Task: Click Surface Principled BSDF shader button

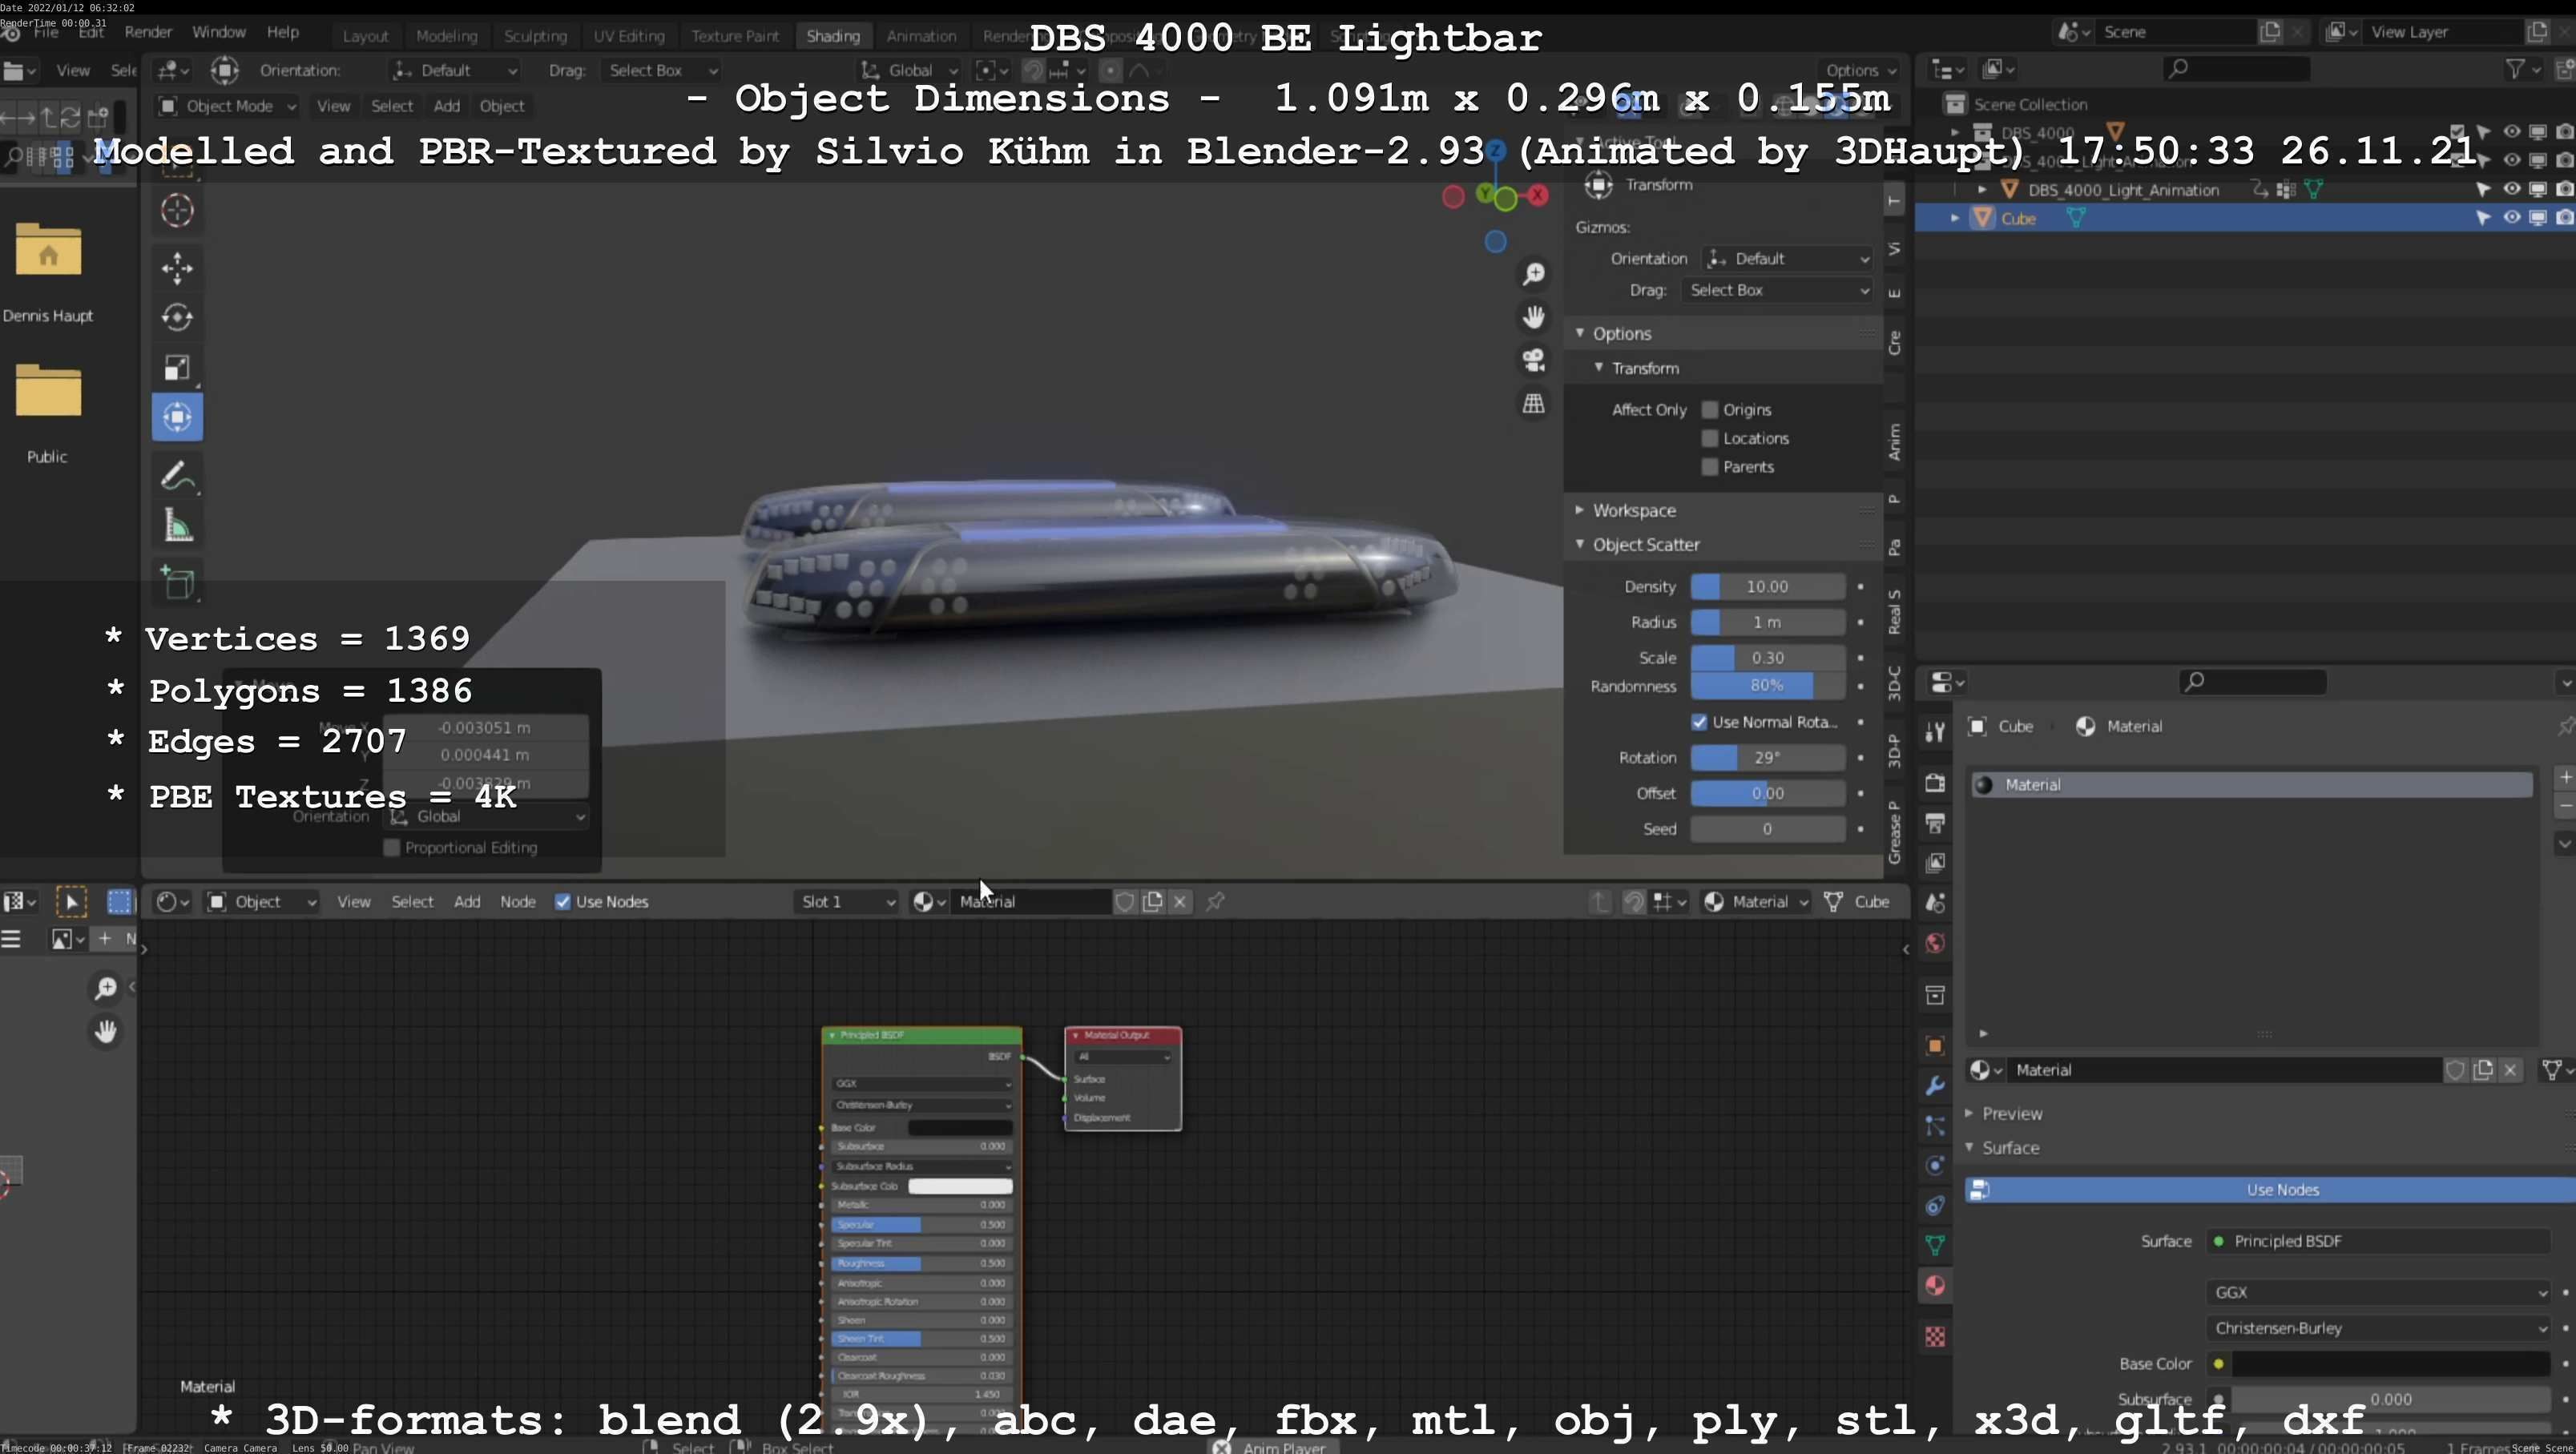Action: pos(2378,1241)
